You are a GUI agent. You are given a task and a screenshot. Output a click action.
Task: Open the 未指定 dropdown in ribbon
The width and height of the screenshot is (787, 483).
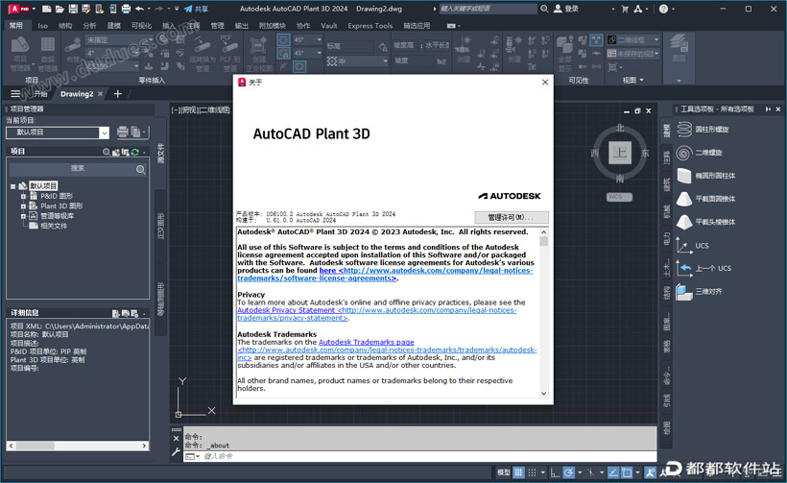(119, 39)
